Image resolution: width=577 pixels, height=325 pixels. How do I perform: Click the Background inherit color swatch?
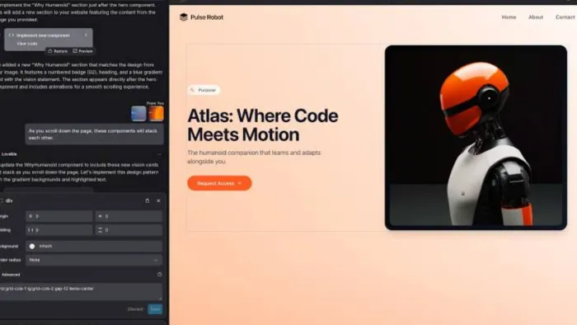[x=32, y=247]
